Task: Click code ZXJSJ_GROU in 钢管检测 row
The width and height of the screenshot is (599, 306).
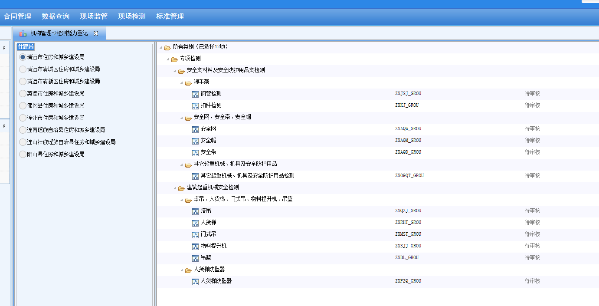Action: (408, 94)
